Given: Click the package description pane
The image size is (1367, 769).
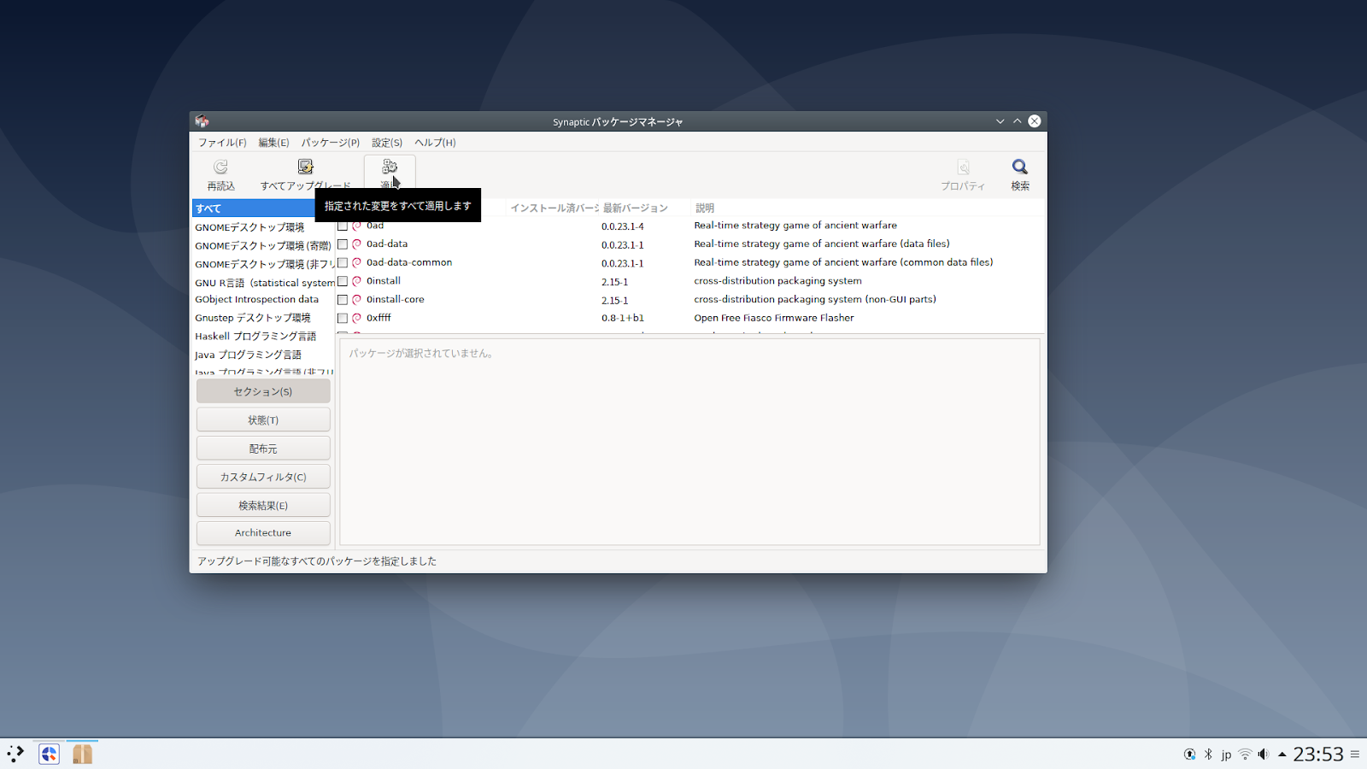Looking at the screenshot, I should coord(689,442).
